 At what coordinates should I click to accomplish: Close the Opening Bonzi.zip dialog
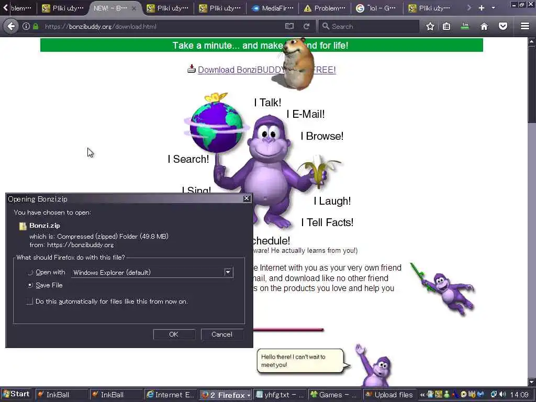pyautogui.click(x=247, y=198)
